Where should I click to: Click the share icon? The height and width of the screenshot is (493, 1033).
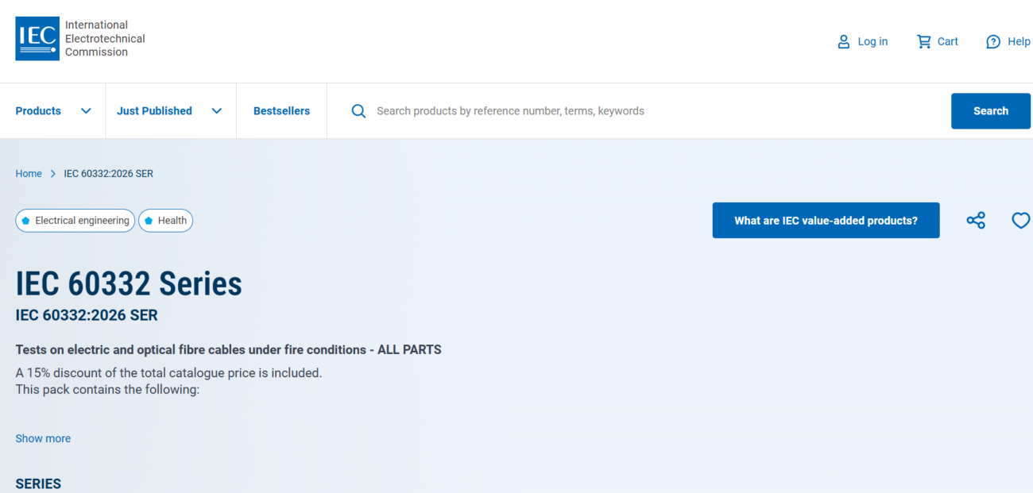pyautogui.click(x=976, y=221)
